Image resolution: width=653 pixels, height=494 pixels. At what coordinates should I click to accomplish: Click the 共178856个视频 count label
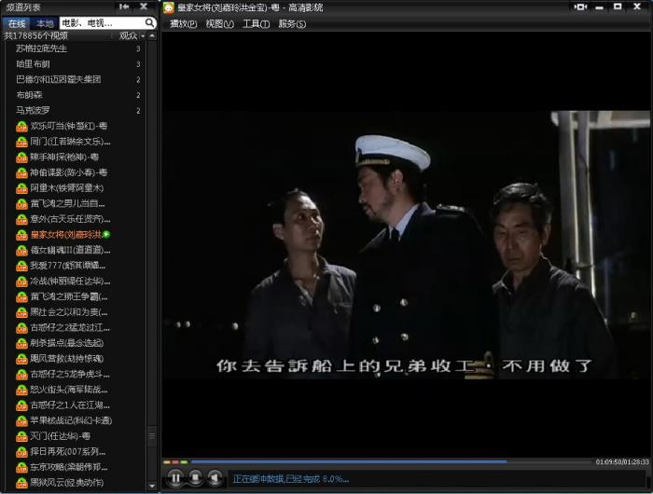pos(35,35)
